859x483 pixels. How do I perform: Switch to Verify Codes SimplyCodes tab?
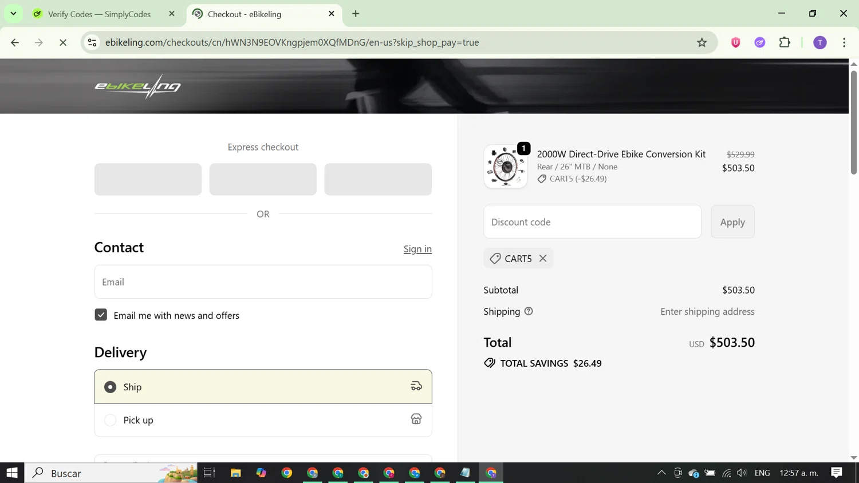pos(98,14)
